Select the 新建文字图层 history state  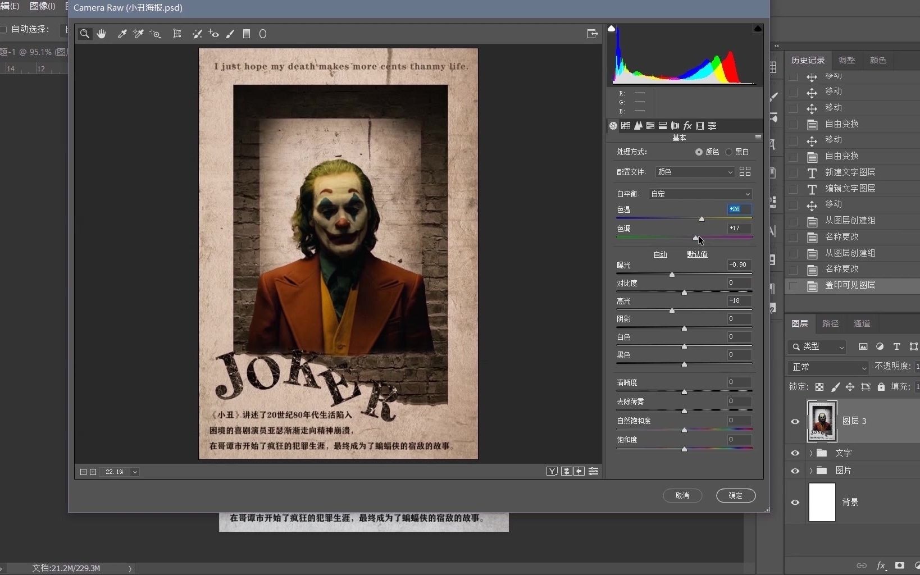[x=853, y=172]
